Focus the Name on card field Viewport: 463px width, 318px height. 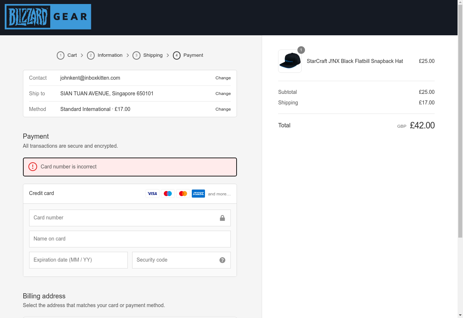click(130, 239)
